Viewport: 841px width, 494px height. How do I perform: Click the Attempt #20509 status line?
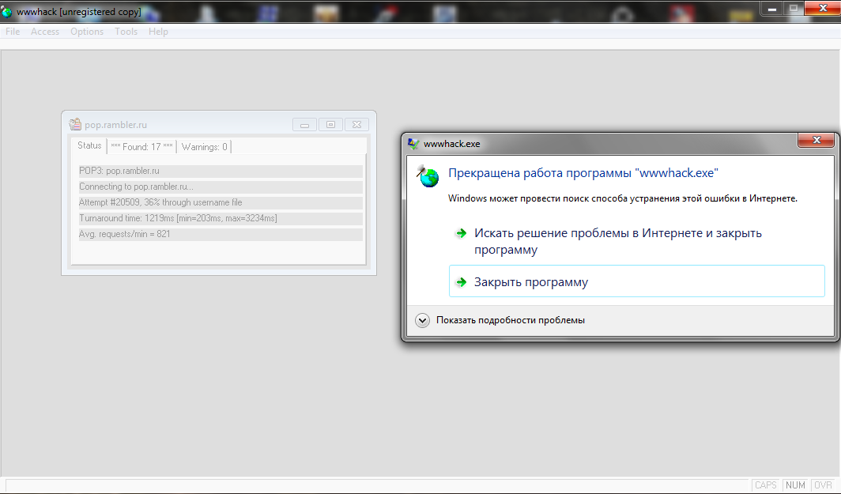point(221,203)
